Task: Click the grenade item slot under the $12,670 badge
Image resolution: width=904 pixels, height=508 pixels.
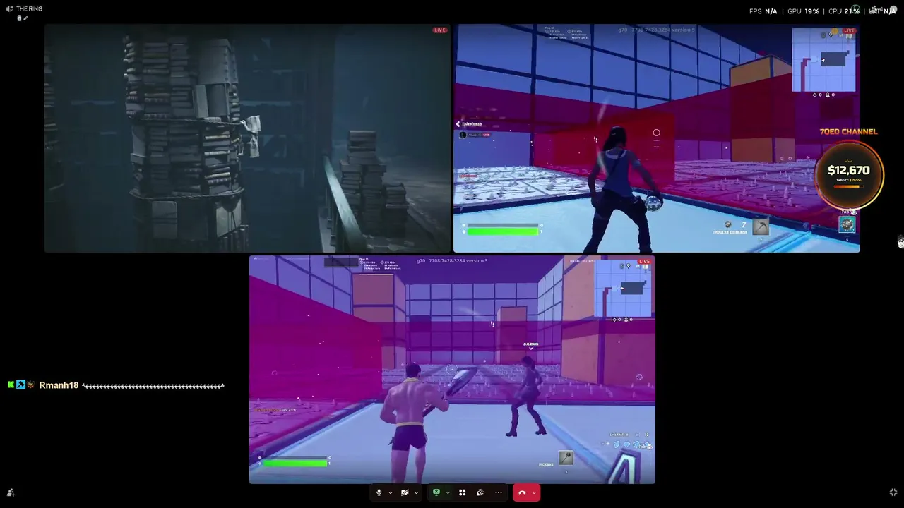Action: coord(847,224)
